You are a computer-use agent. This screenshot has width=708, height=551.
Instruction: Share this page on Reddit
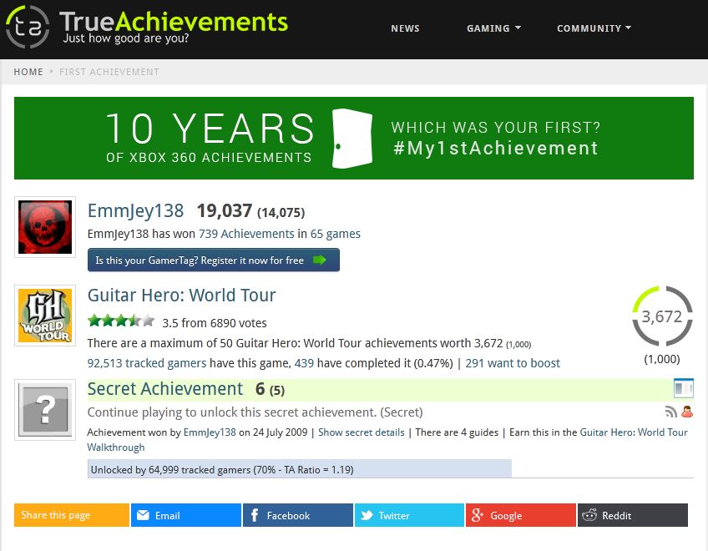633,515
